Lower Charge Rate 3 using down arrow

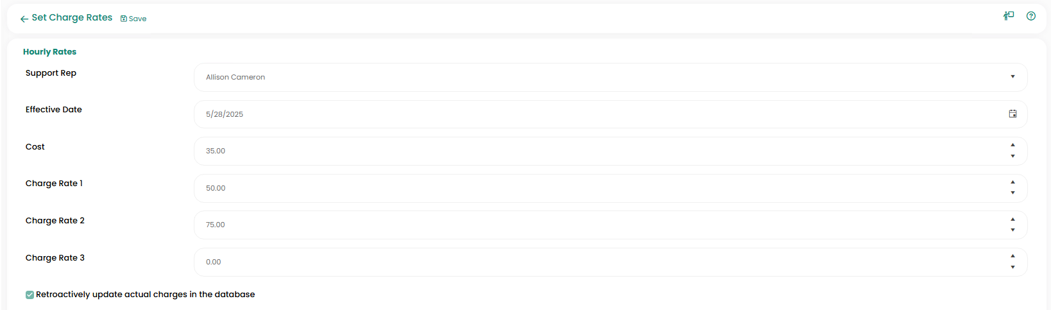1013,267
